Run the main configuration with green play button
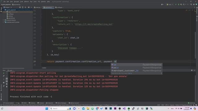The height and width of the screenshot is (111, 198). point(176,4)
